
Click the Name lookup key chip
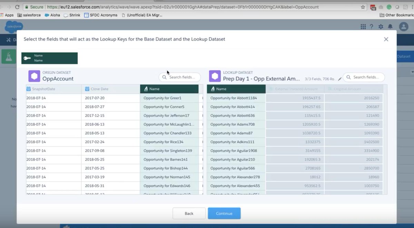(49, 58)
